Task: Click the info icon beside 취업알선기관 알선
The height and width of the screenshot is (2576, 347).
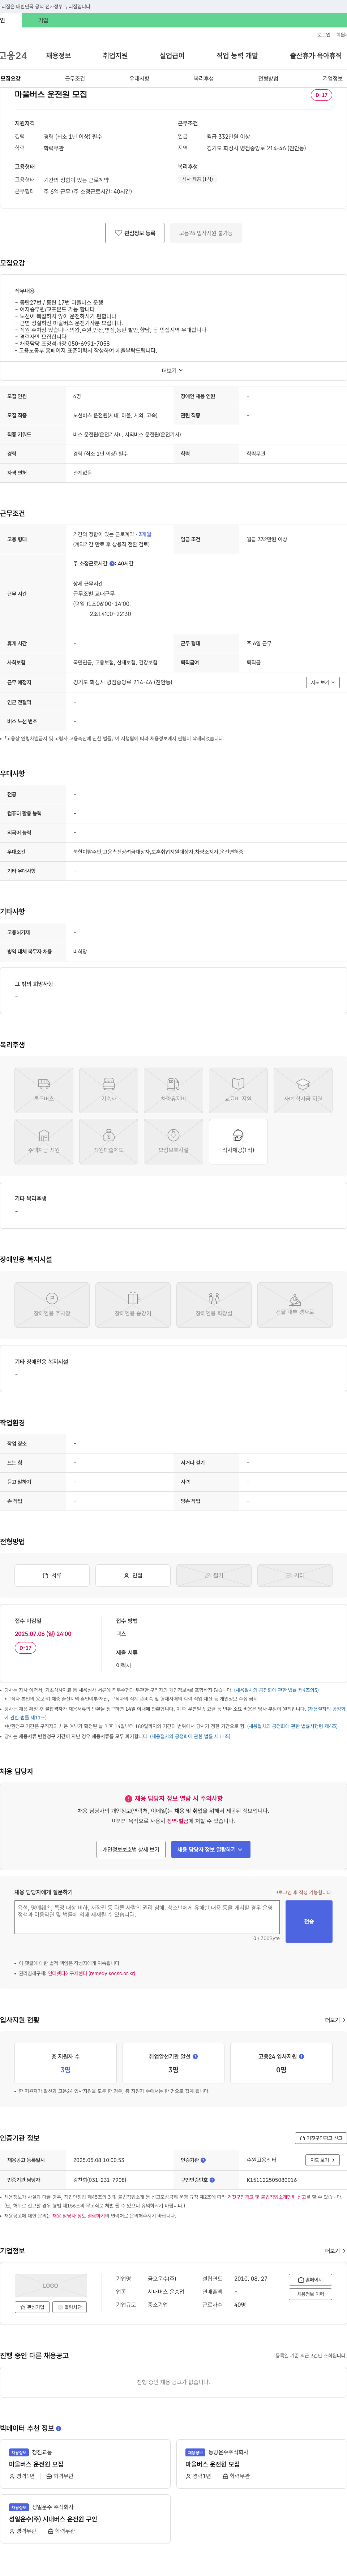Action: tap(195, 2057)
